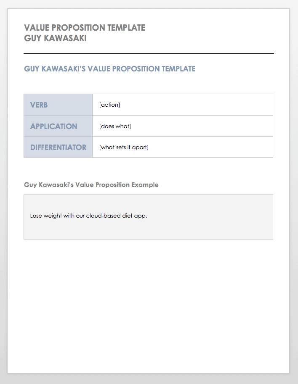Select the DIFFERENTIATOR label cell
Screen dimensions: 298x384
click(58, 147)
